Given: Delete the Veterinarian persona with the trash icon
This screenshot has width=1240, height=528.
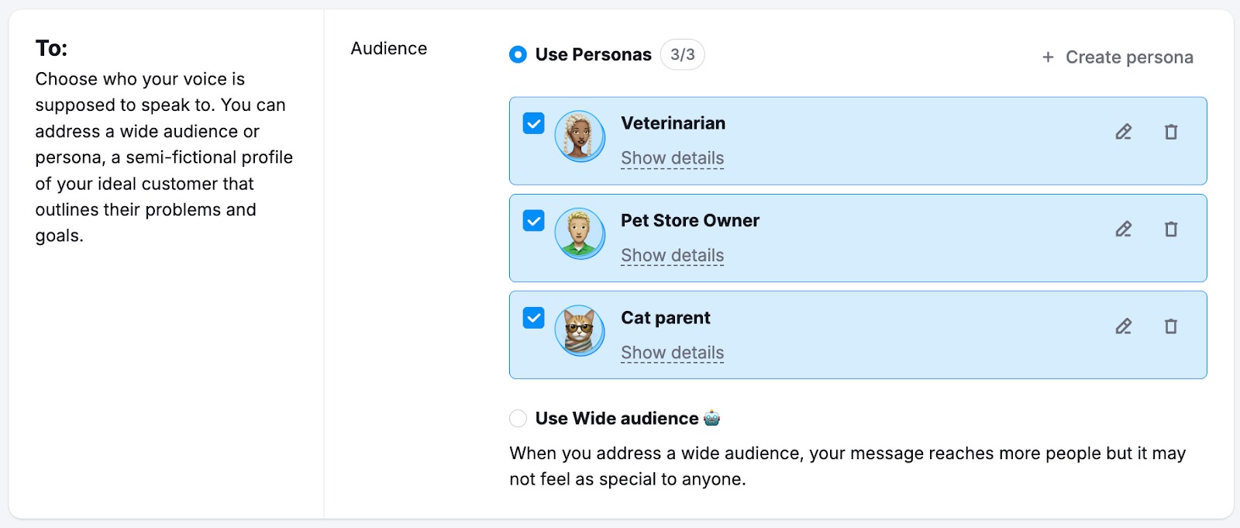Looking at the screenshot, I should (1170, 132).
